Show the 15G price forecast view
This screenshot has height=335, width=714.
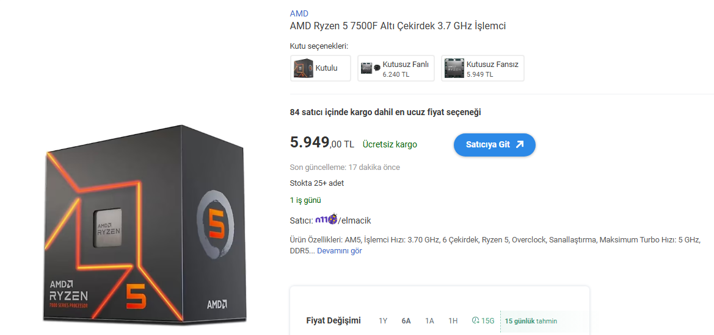(483, 321)
